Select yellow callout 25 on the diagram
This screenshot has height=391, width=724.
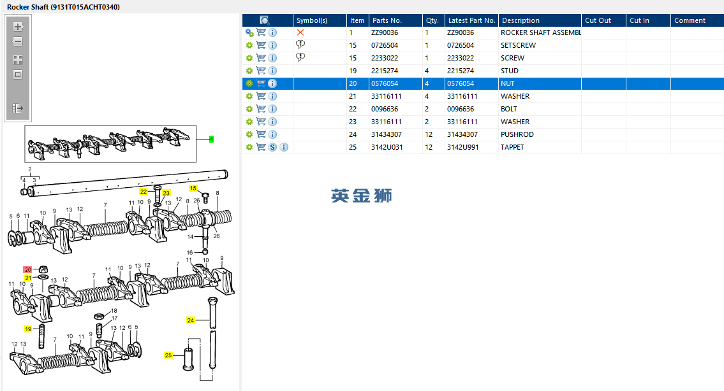[168, 355]
